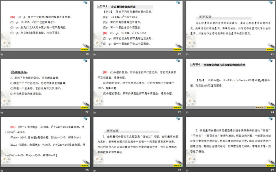The image size is (276, 172).
Task: Click the blue corner icon on slide 27
Action: (269, 118)
